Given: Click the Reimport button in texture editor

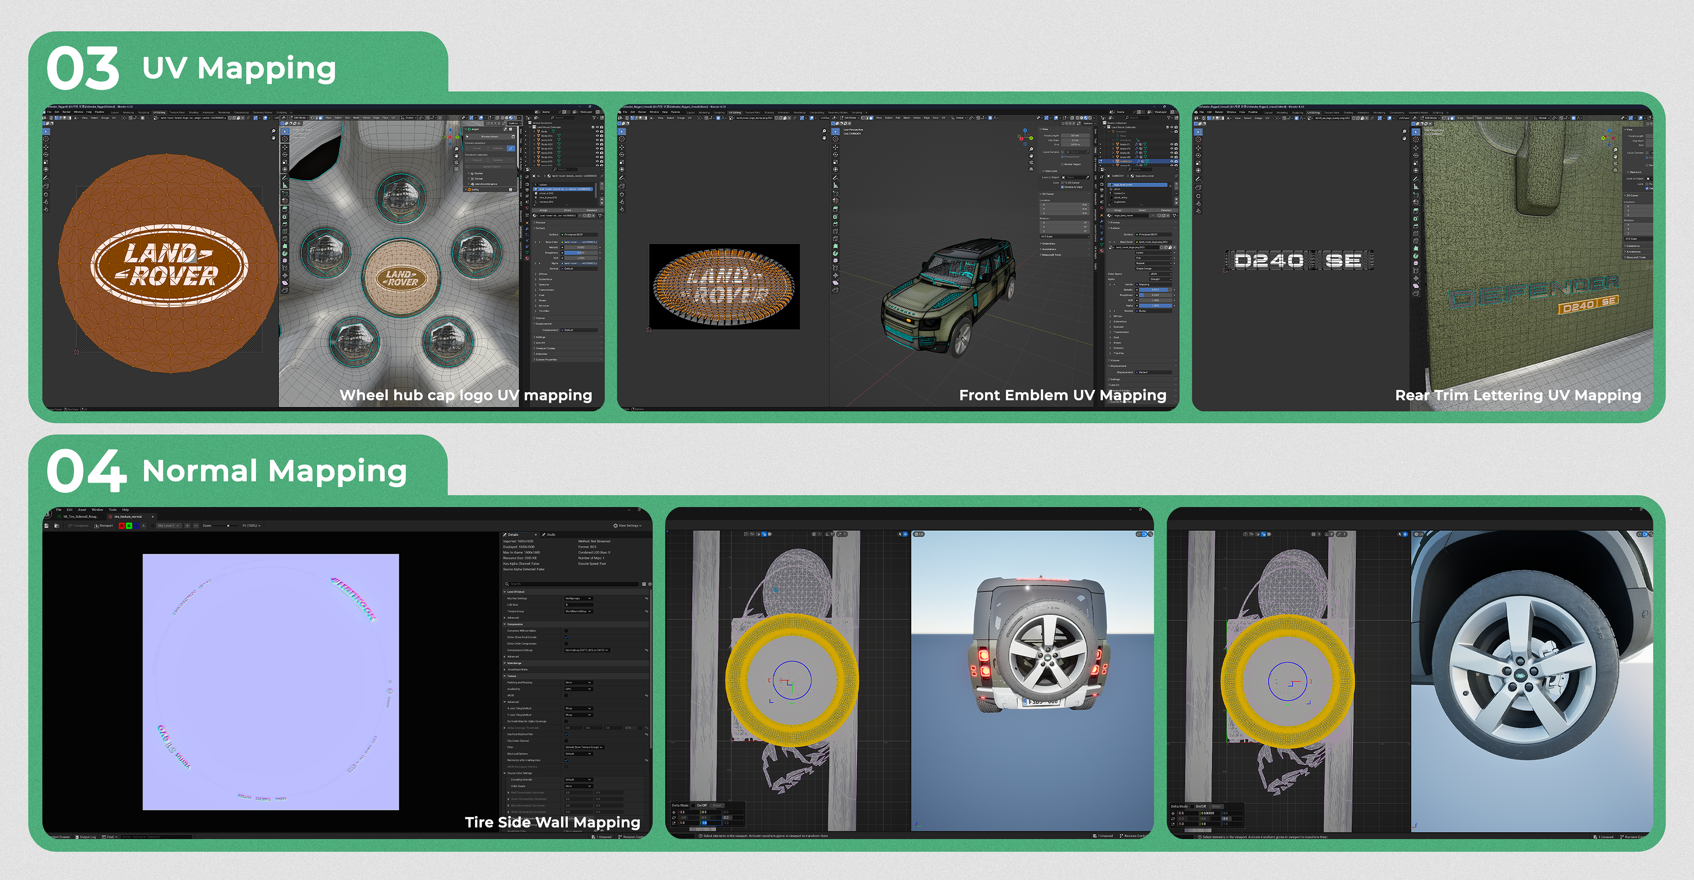Looking at the screenshot, I should point(104,525).
